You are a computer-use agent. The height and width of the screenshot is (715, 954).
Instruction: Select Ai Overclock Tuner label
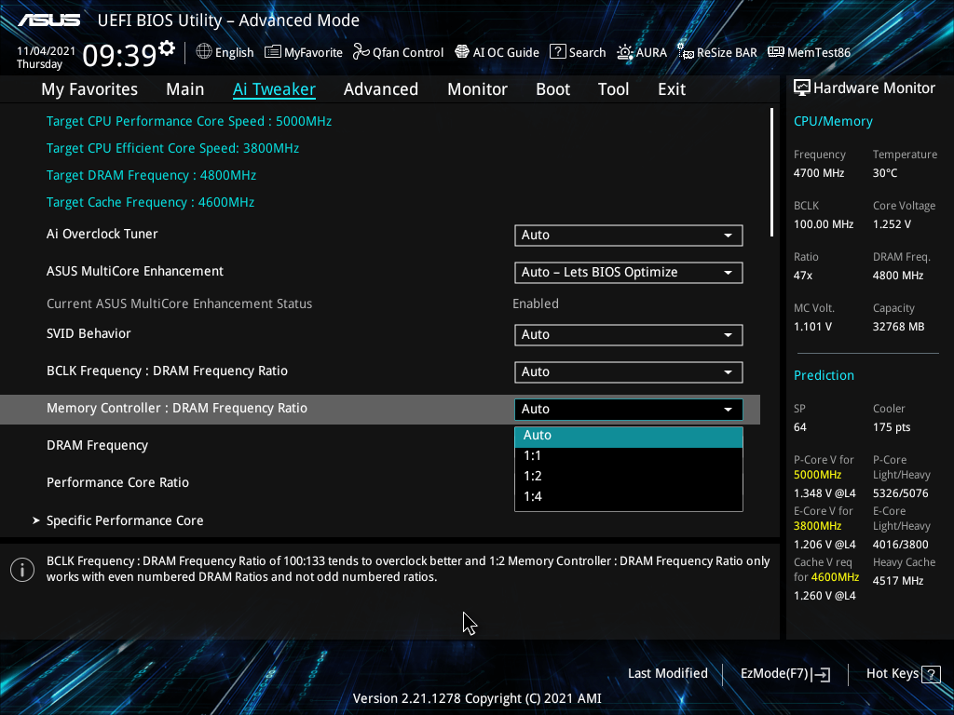pos(102,234)
